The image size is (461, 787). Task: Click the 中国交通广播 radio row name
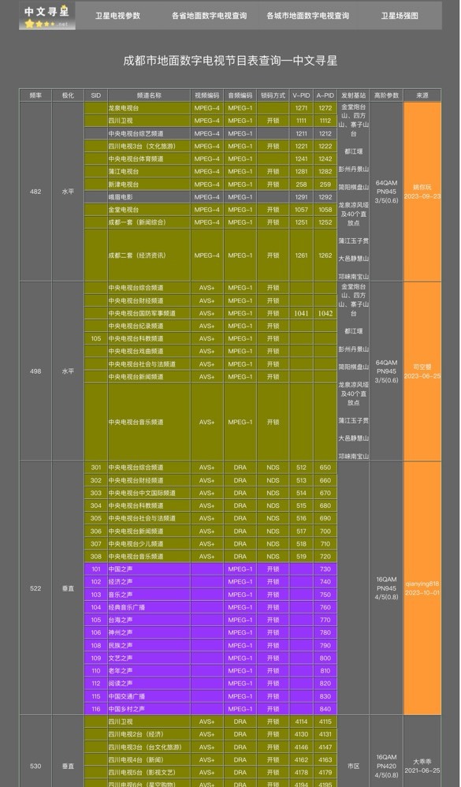126,696
